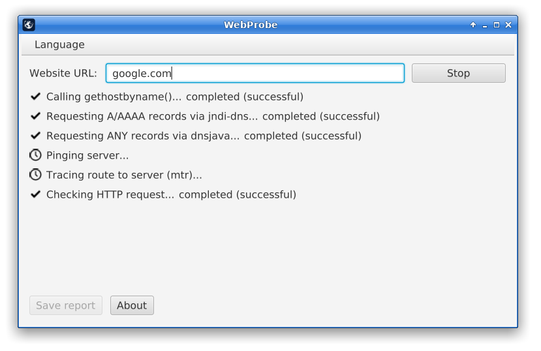Maximize the WebProbe window
Viewport: 541px width, 351px height.
(x=497, y=25)
